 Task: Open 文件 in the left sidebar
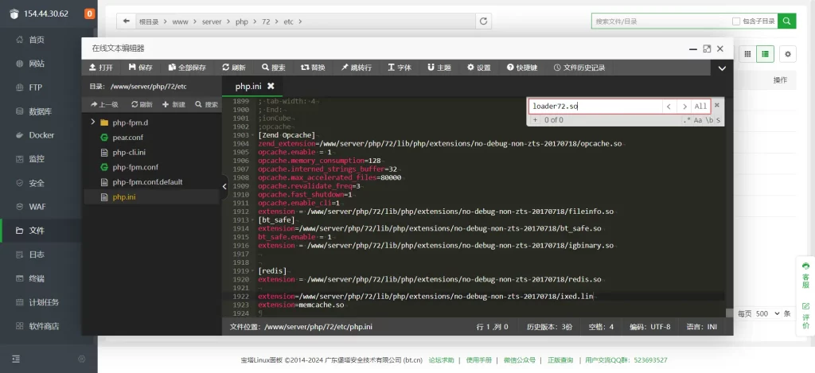pos(37,231)
